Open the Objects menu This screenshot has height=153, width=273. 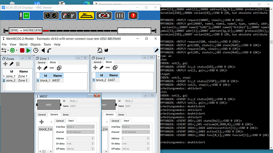coord(36,45)
